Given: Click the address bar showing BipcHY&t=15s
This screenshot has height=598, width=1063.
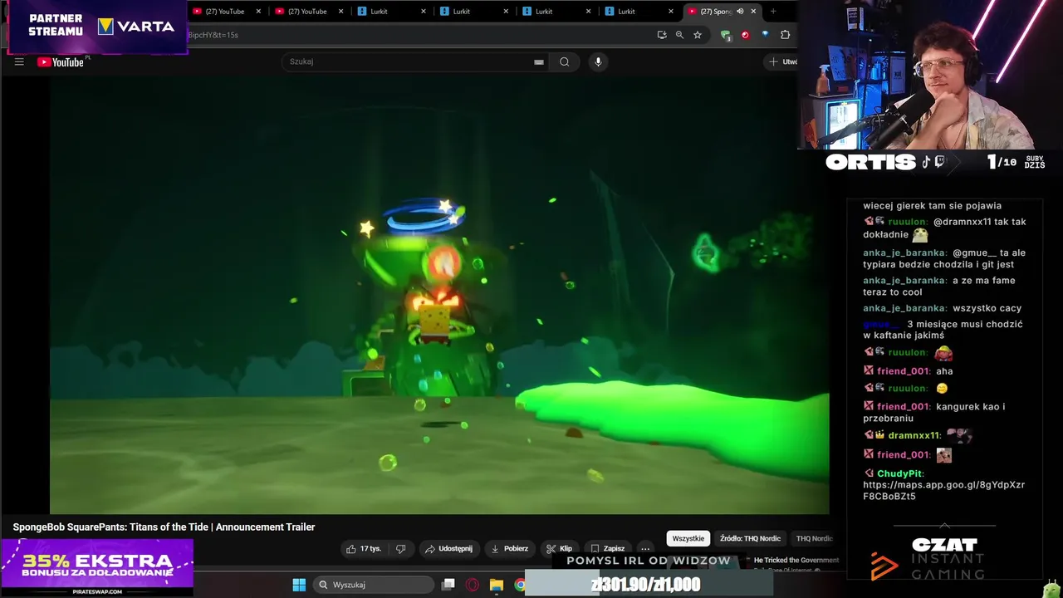Looking at the screenshot, I should click(415, 35).
